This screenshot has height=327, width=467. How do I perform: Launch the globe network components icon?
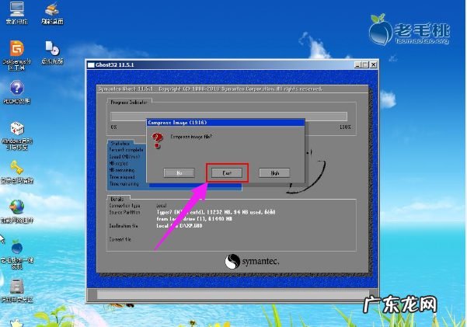point(16,207)
